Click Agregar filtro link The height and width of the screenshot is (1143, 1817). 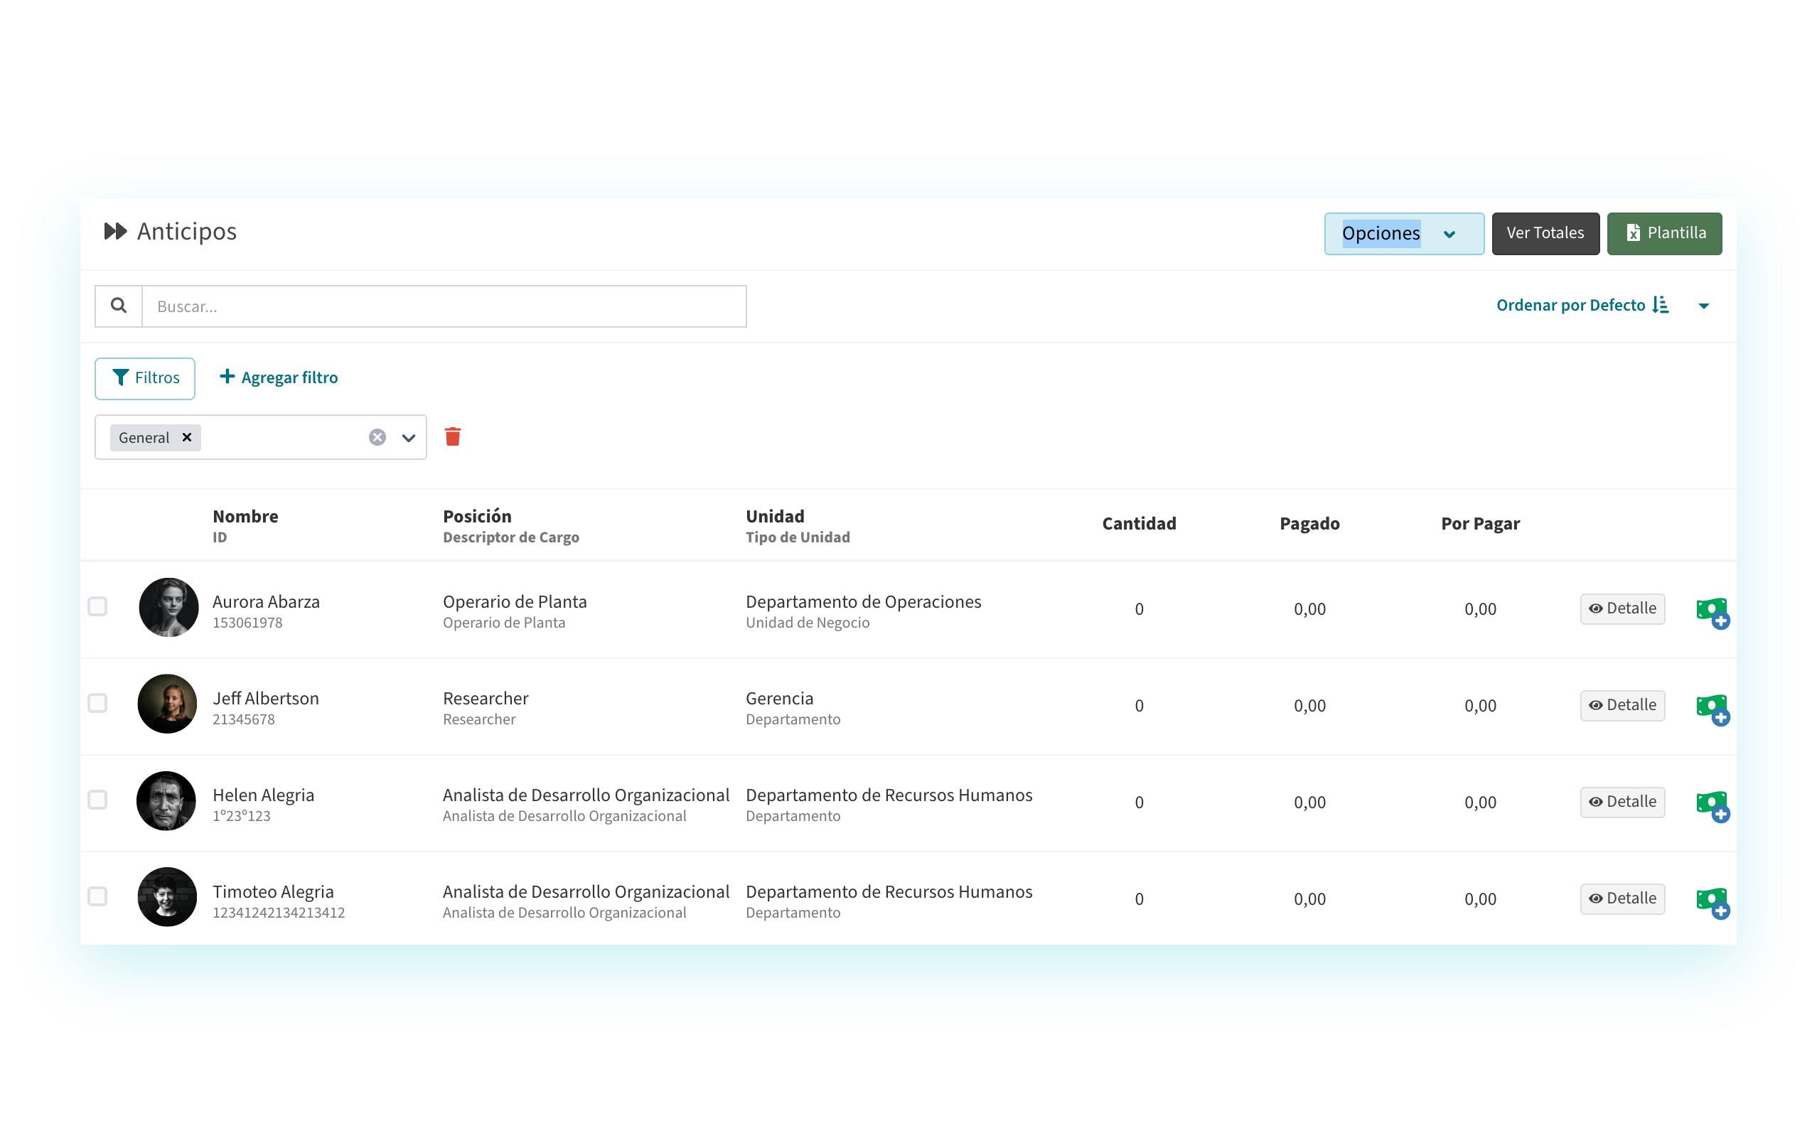pyautogui.click(x=279, y=378)
